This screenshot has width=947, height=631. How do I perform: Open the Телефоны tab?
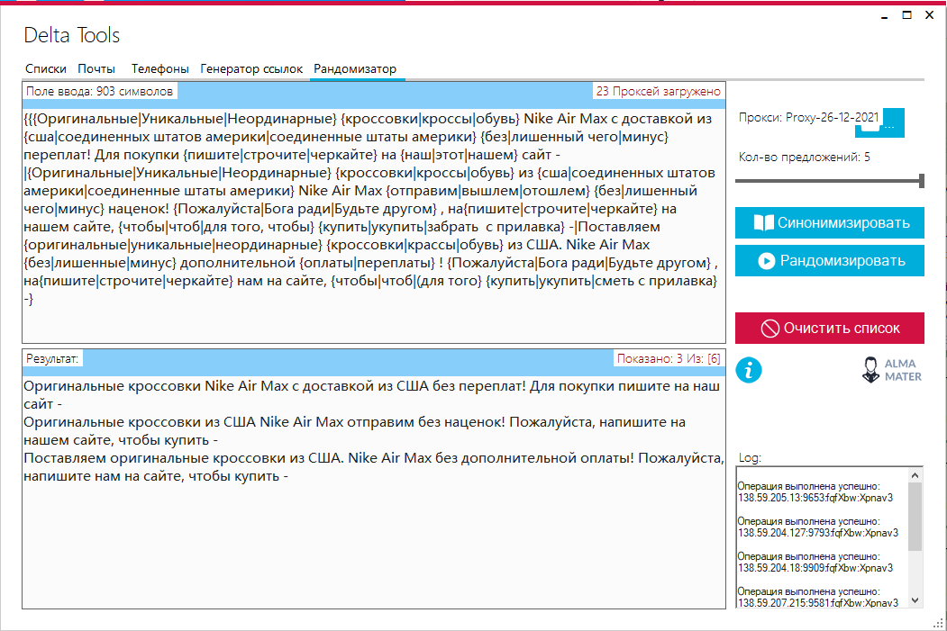[160, 68]
